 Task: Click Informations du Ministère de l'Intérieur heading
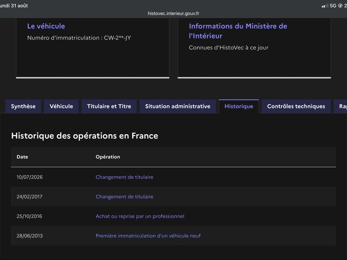coord(238,31)
